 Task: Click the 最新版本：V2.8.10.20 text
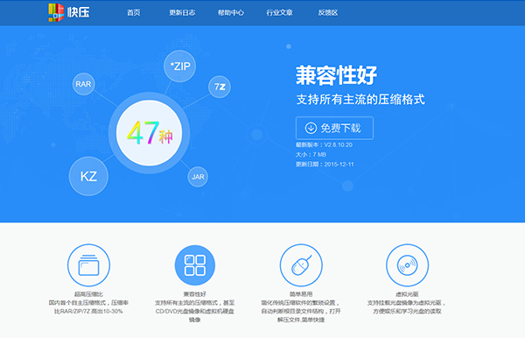coord(324,144)
